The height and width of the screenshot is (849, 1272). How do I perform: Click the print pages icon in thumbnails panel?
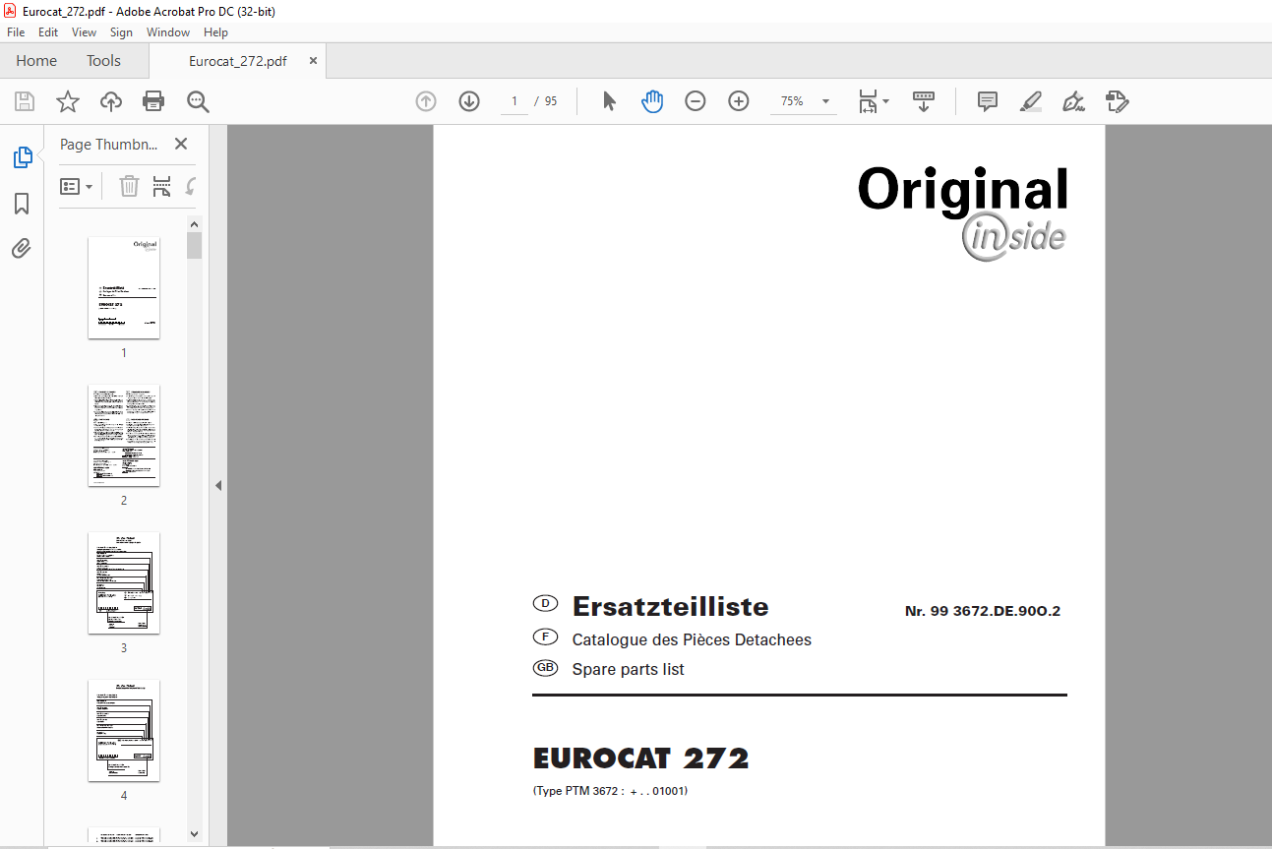coord(162,186)
